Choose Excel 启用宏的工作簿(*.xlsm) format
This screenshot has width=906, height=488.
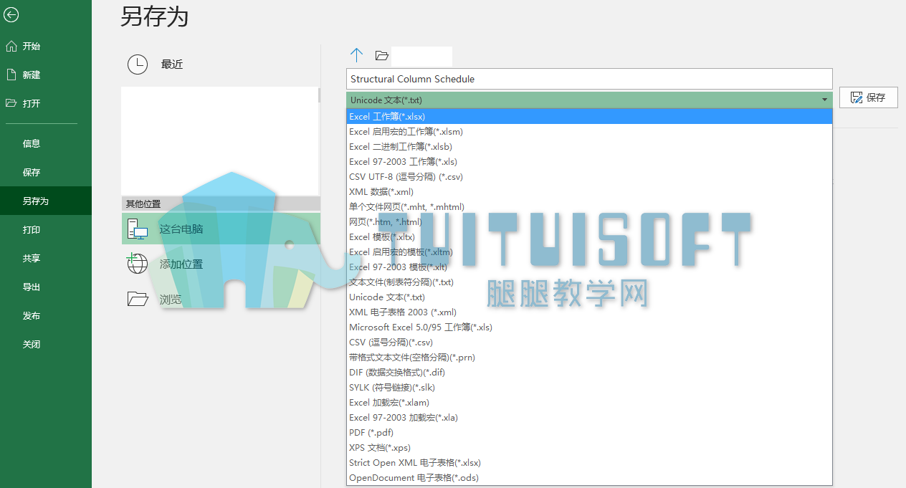coord(589,131)
